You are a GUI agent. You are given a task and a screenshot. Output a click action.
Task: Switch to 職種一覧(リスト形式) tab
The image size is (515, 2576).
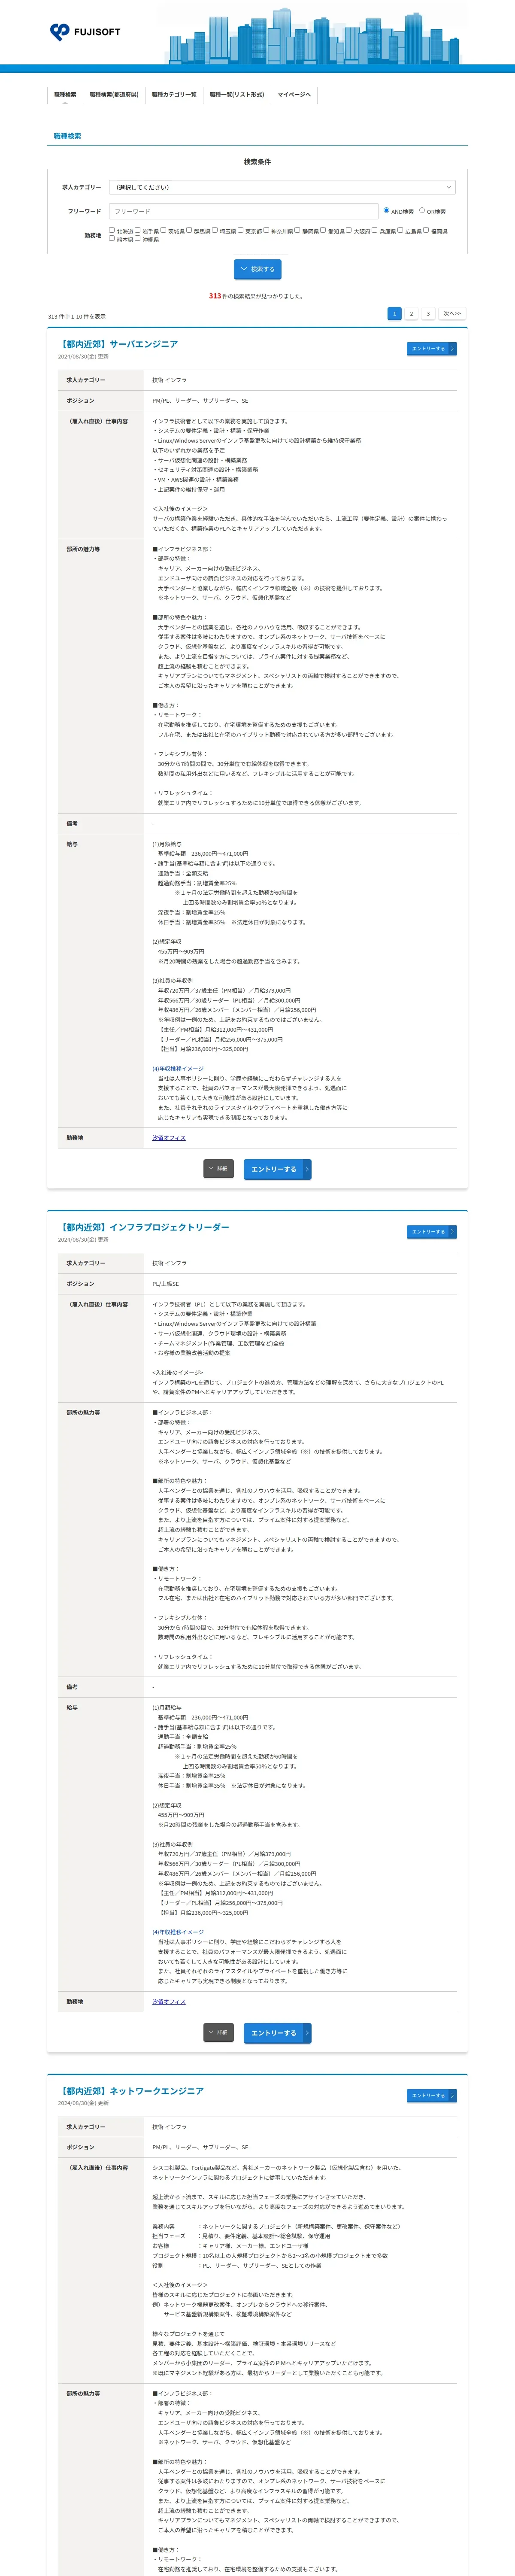click(237, 94)
